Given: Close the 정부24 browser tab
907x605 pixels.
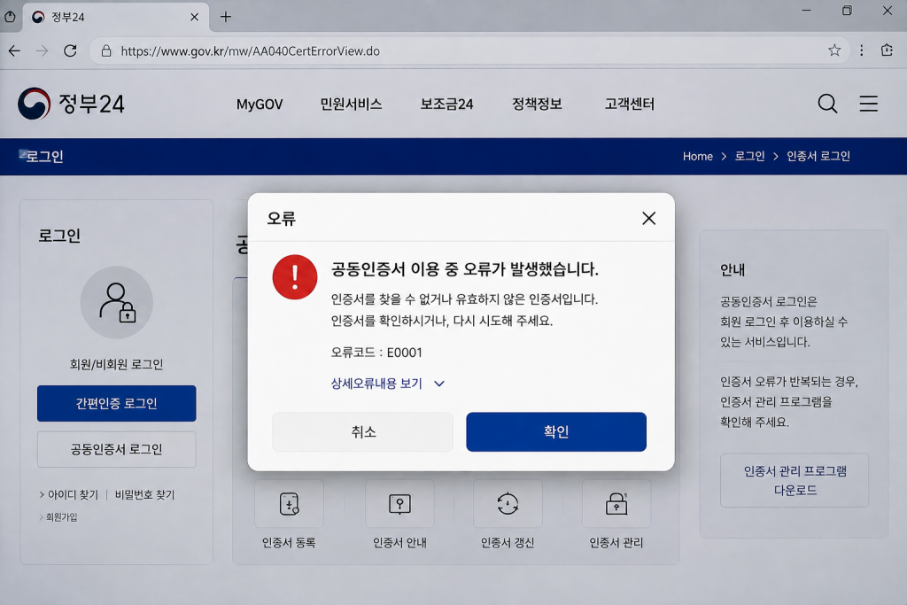Looking at the screenshot, I should coord(194,17).
